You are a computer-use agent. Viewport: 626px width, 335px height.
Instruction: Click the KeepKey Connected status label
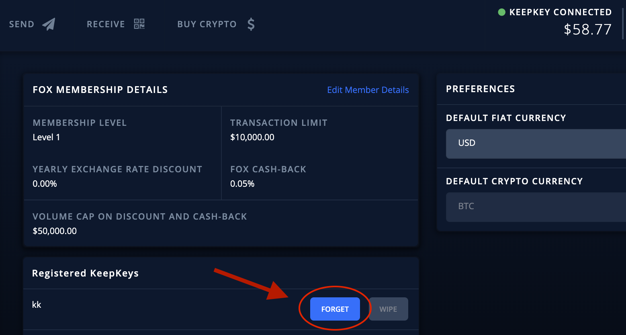pos(560,12)
